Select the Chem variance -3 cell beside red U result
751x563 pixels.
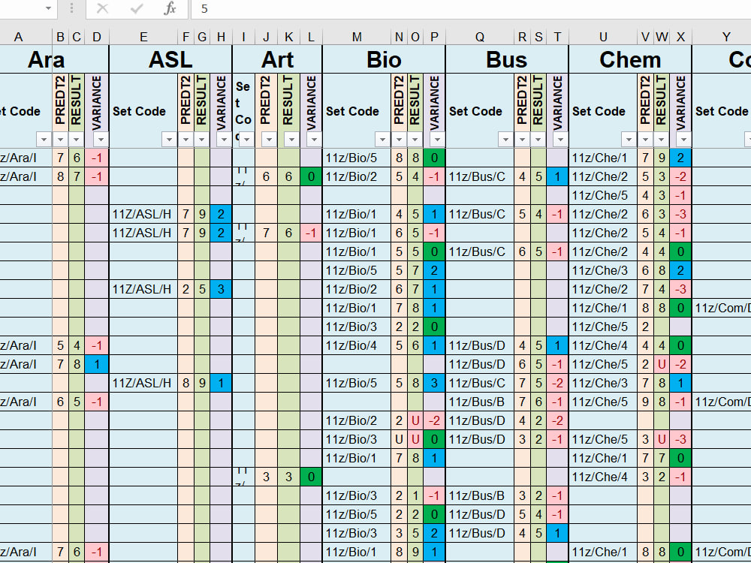point(680,439)
